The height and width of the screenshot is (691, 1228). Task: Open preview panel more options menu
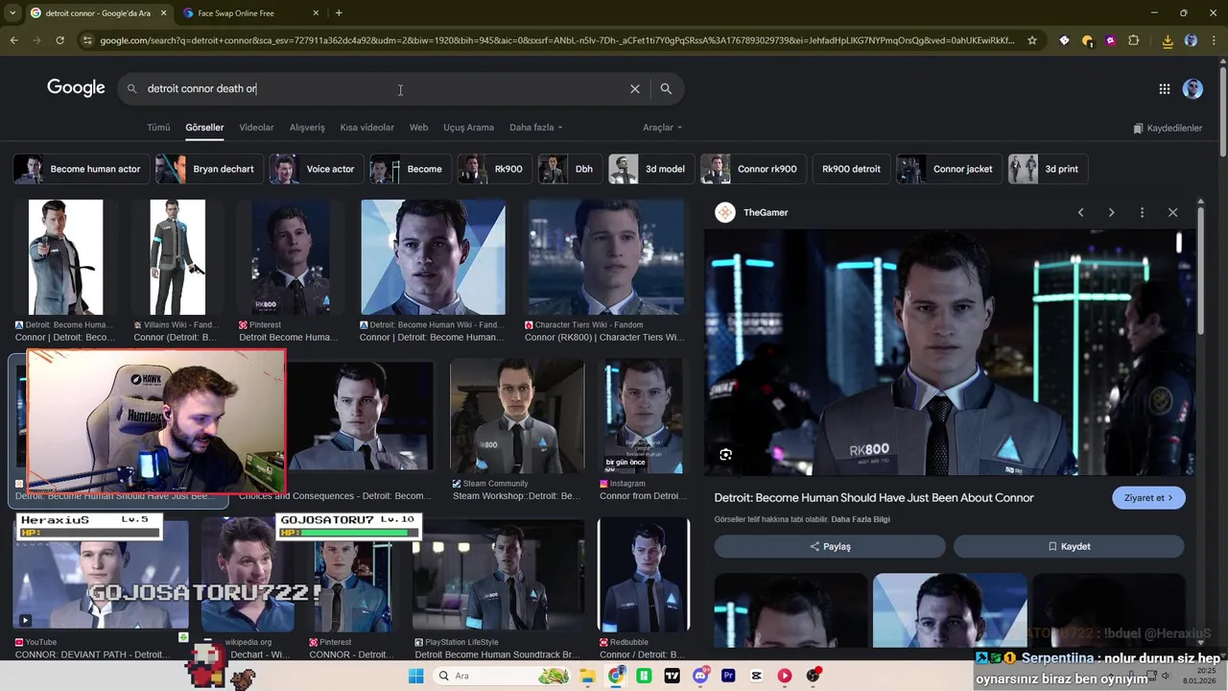1142,212
